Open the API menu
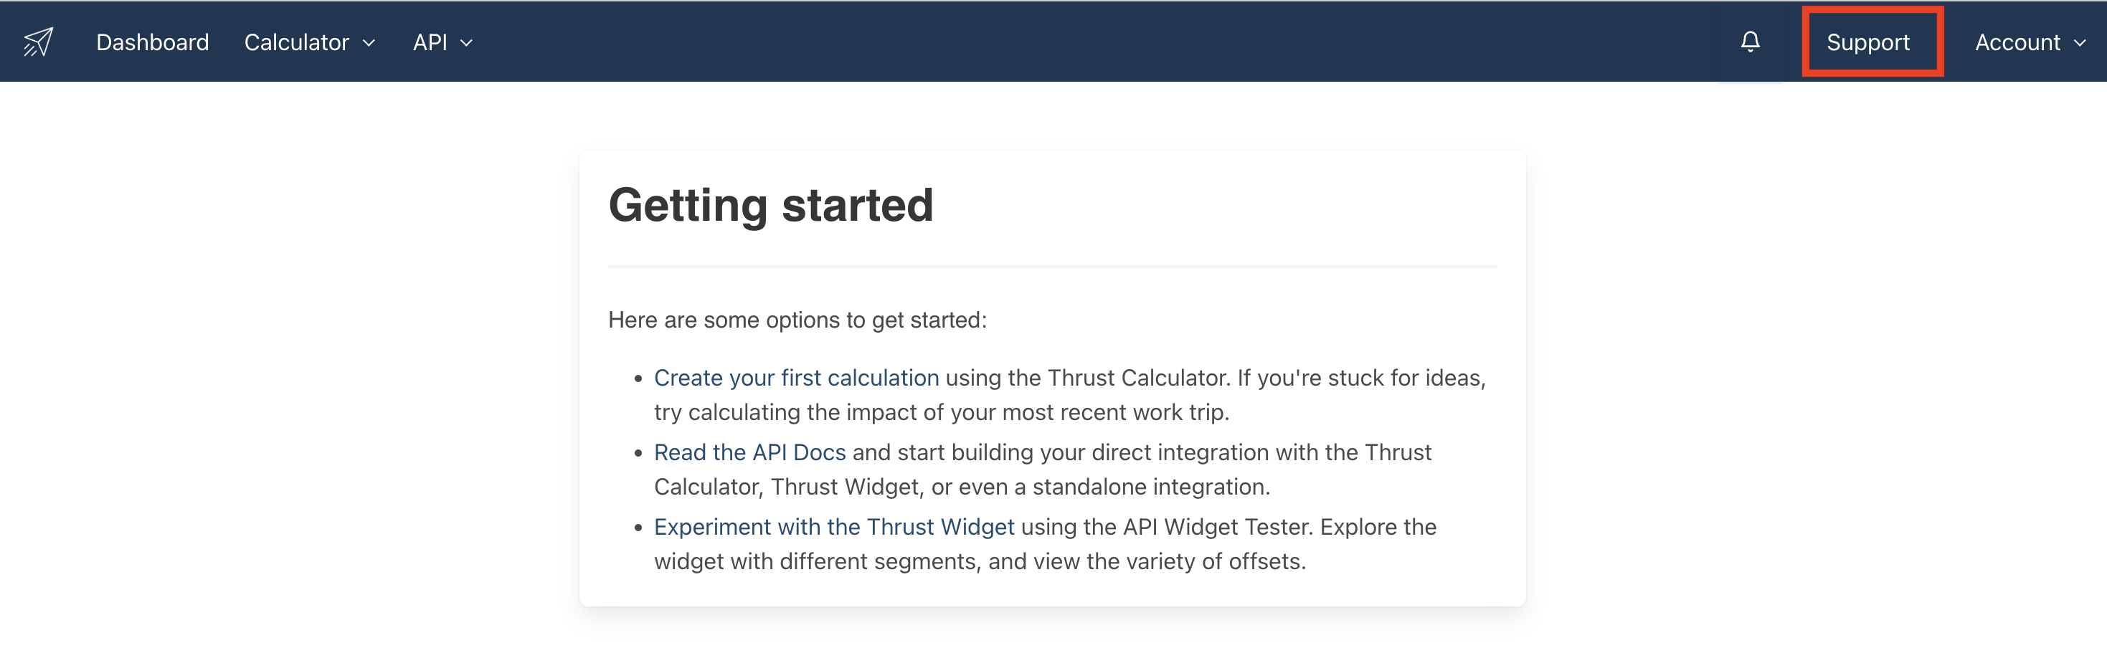This screenshot has height=648, width=2107. pos(430,42)
